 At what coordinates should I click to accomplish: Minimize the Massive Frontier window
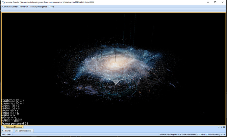(208, 2)
